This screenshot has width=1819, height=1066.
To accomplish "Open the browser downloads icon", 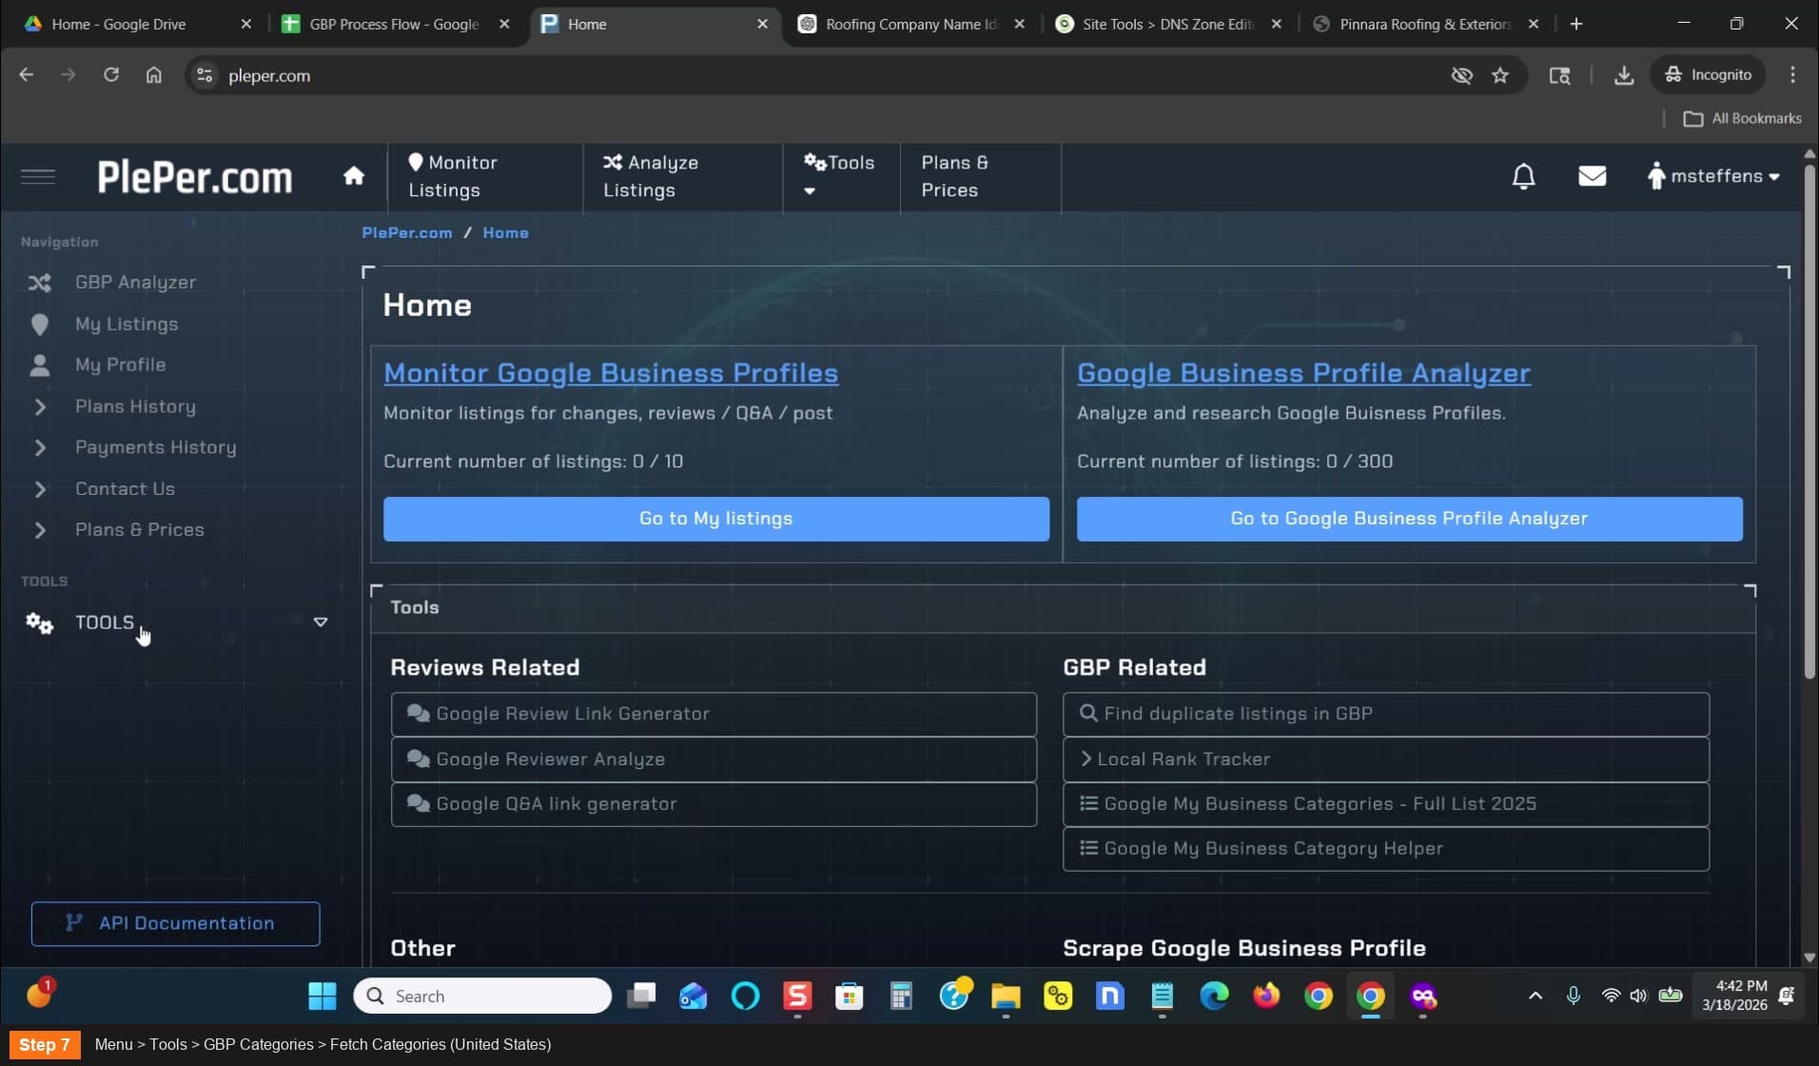I will pos(1624,75).
